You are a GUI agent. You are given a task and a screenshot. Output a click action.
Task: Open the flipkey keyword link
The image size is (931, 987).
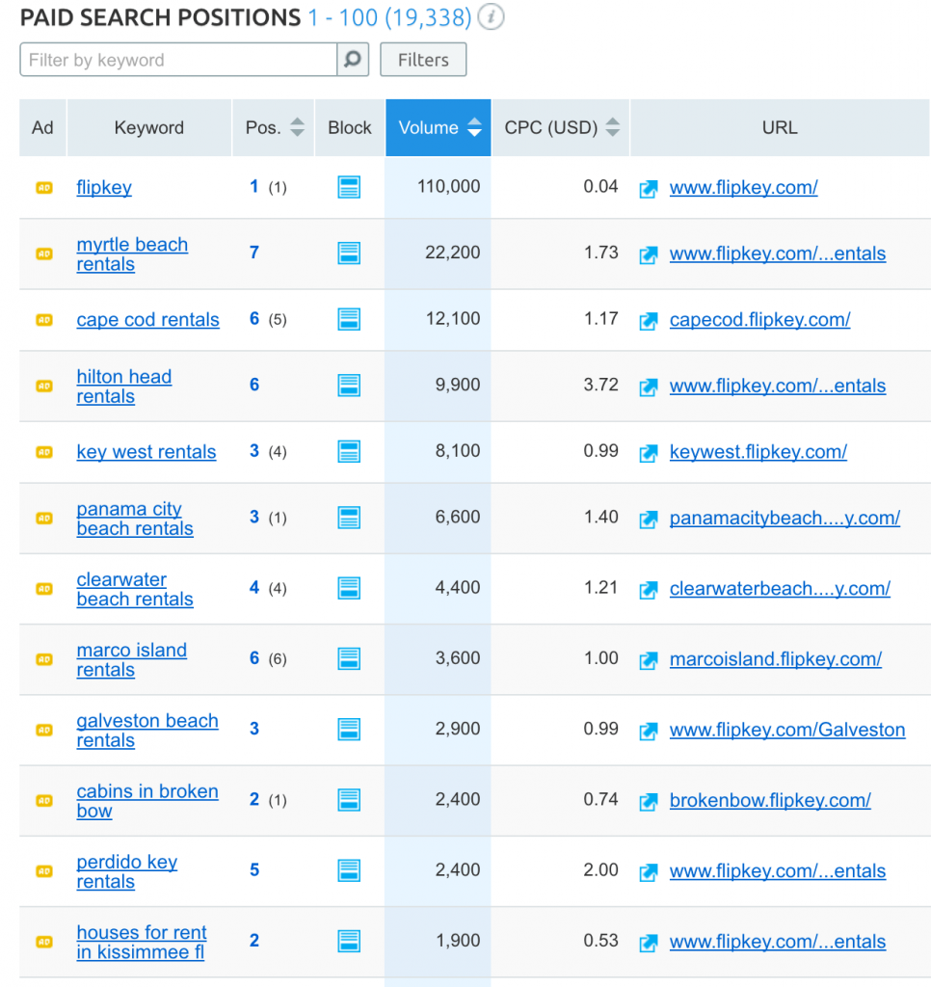(x=104, y=188)
